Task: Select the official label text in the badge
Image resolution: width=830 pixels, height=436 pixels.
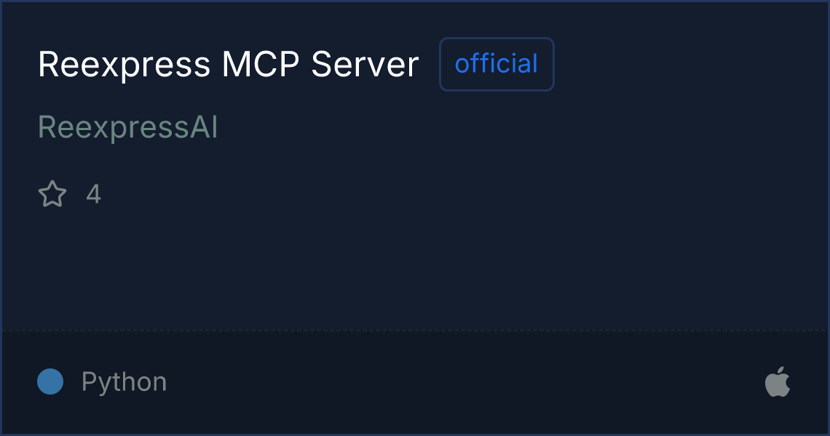Action: (497, 63)
